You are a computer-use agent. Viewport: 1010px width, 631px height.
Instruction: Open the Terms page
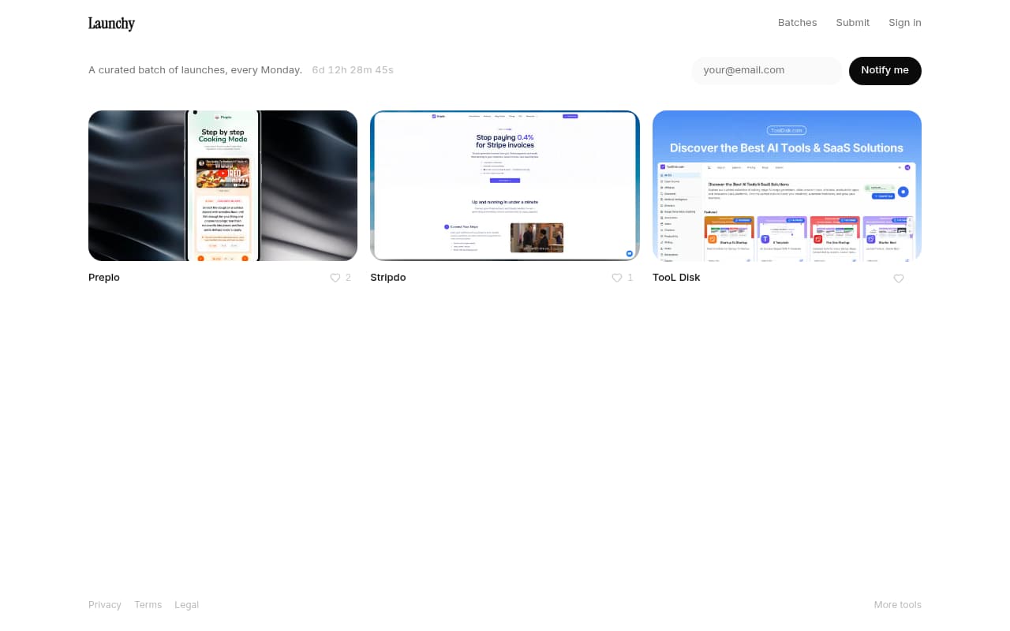pyautogui.click(x=148, y=604)
